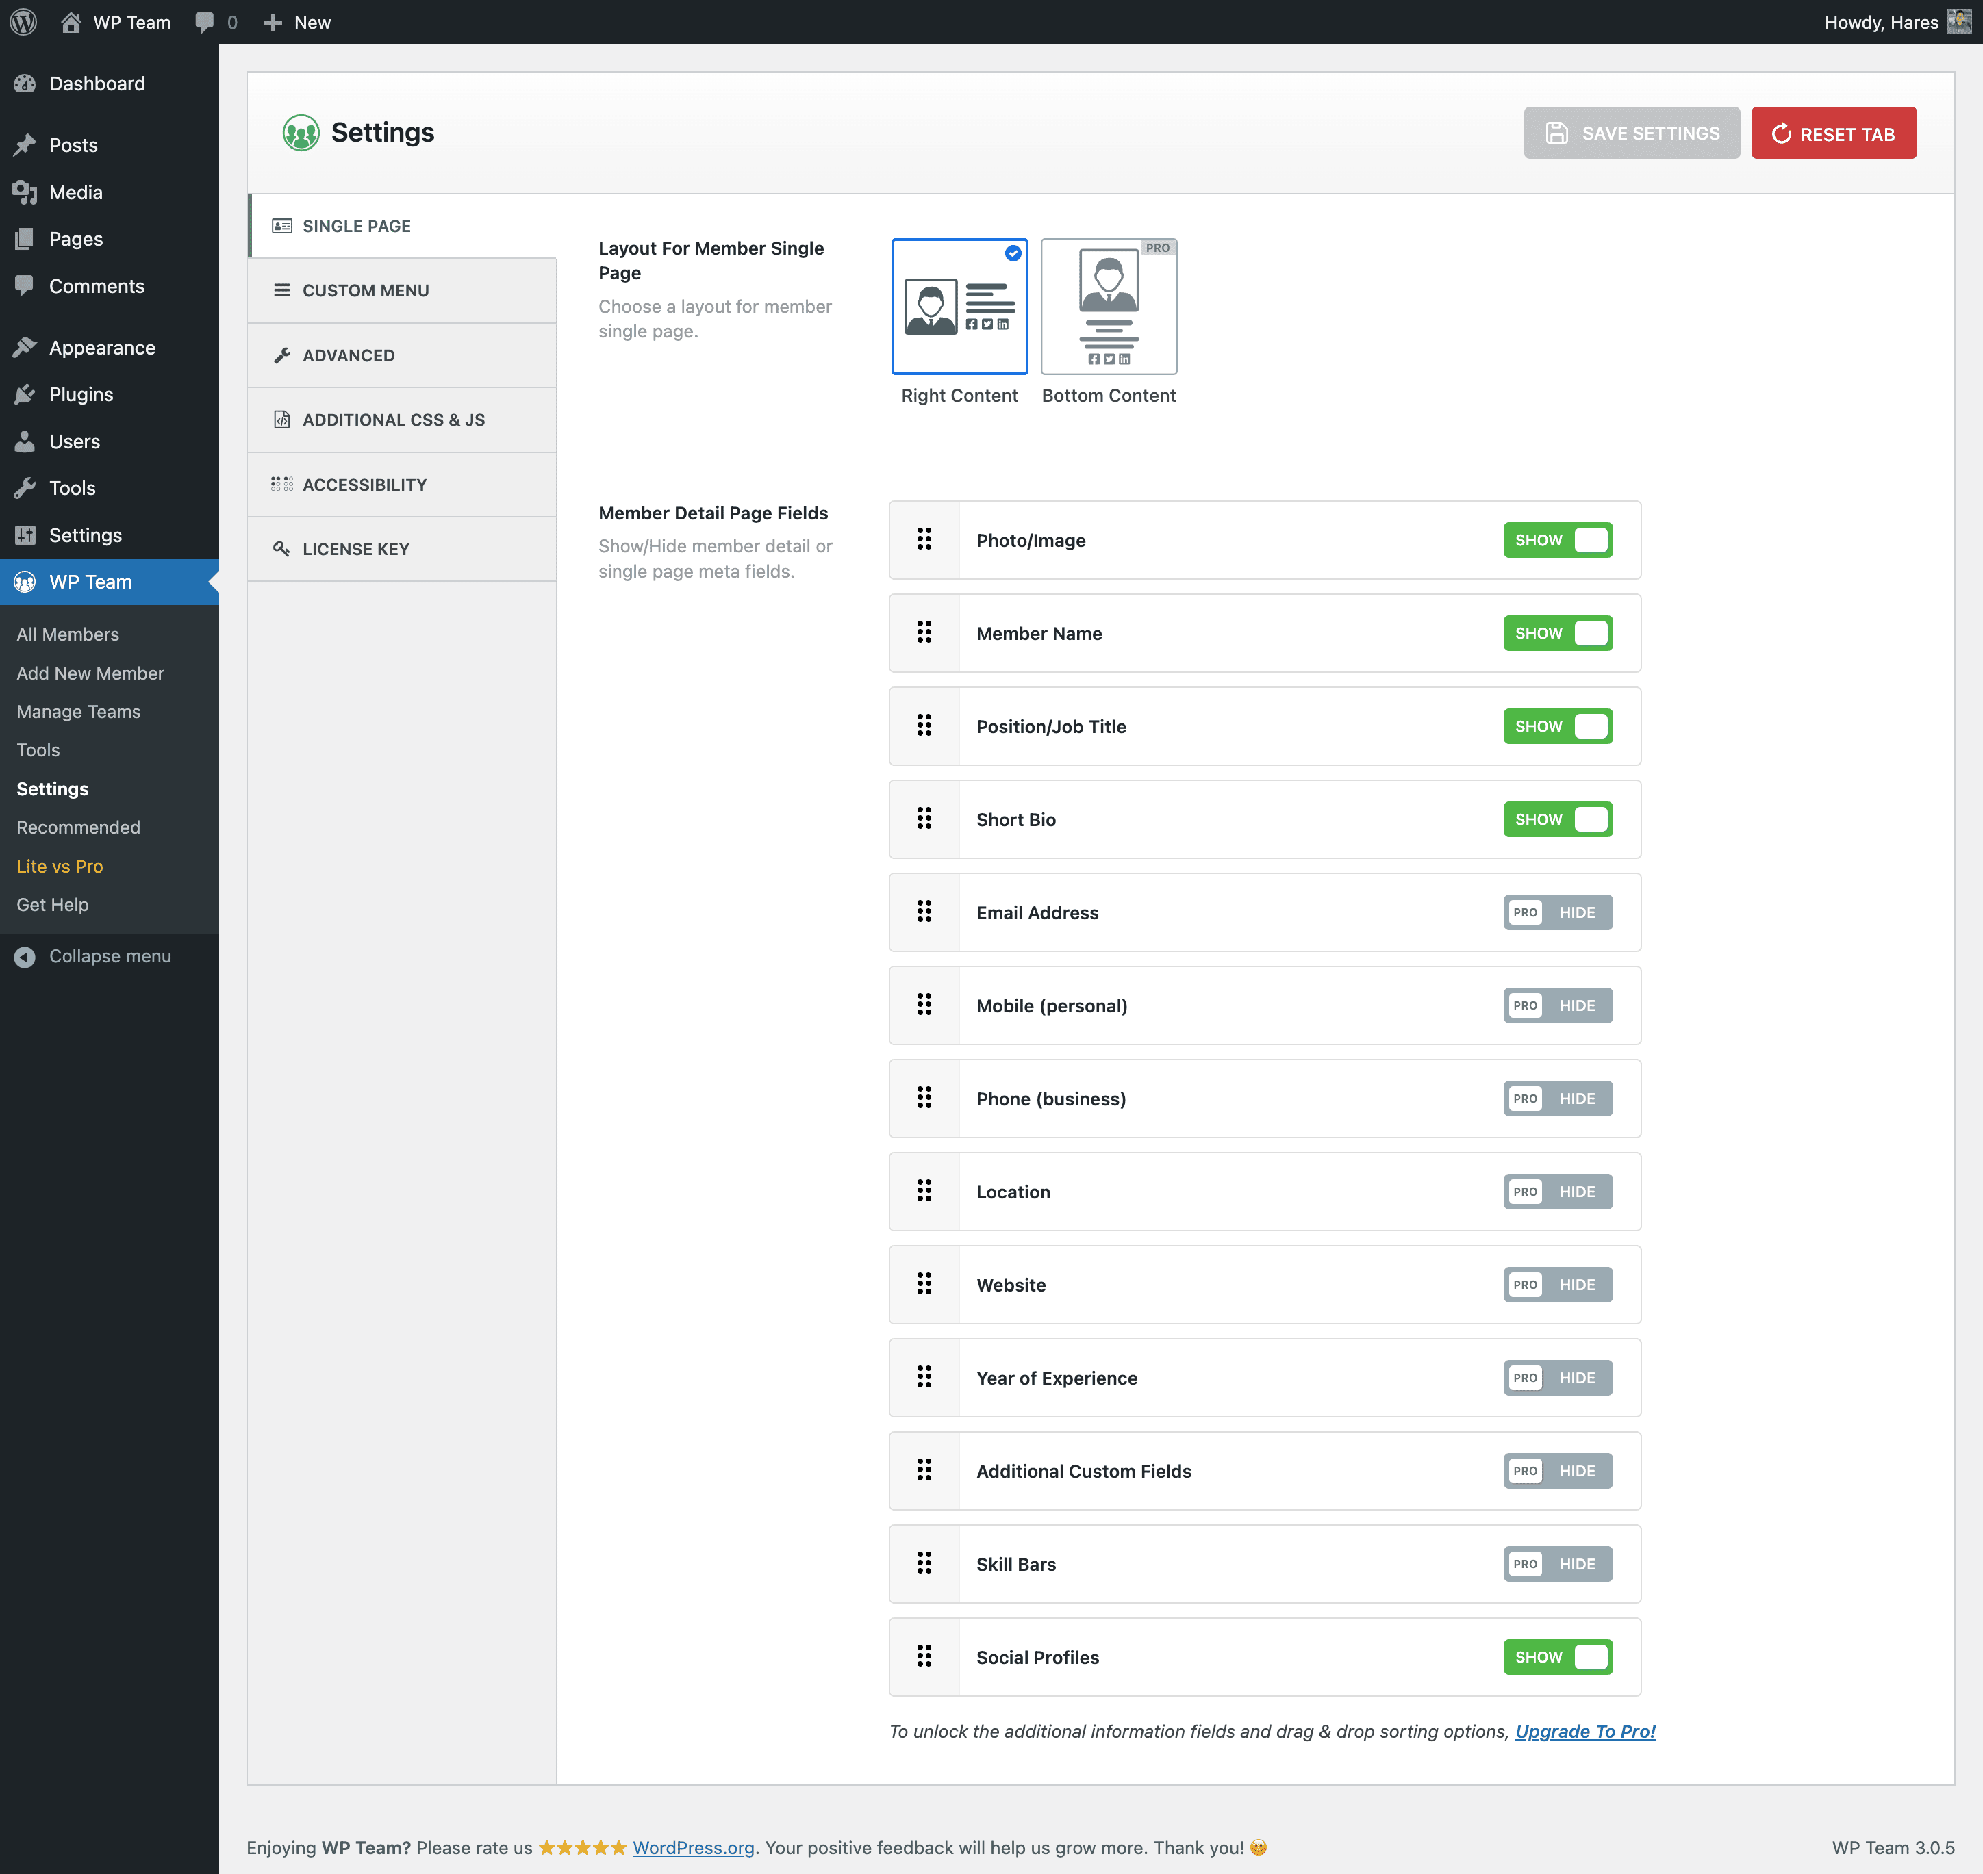The width and height of the screenshot is (1983, 1874).
Task: Click the Advanced settings wrench icon
Action: click(x=283, y=354)
